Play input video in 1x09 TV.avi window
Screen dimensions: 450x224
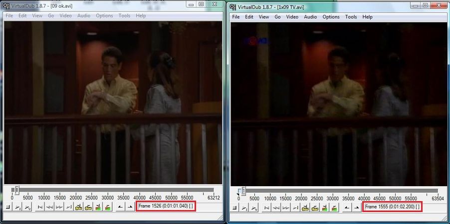pos(244,208)
